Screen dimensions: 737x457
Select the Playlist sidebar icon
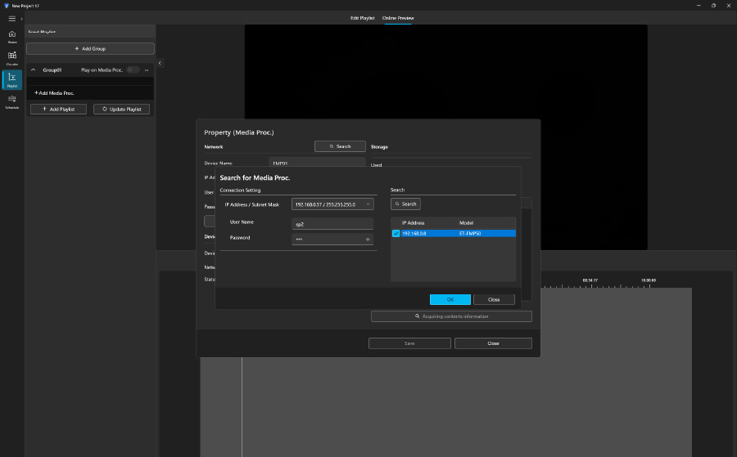coord(11,79)
